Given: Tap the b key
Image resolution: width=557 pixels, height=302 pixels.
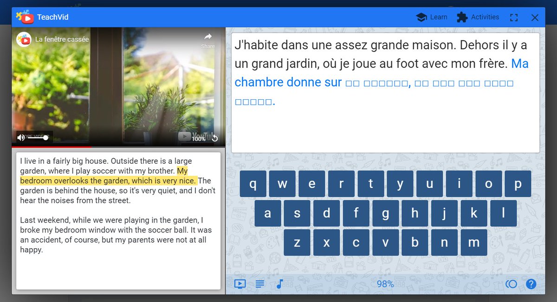Looking at the screenshot, I should tap(415, 243).
